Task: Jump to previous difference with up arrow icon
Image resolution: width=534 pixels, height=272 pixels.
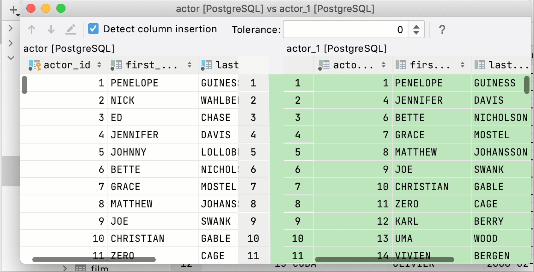Action: [32, 29]
